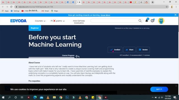Viewport: 179px width, 100px height.
Task: Switch to the first browser tab
Action: click(3, 2)
